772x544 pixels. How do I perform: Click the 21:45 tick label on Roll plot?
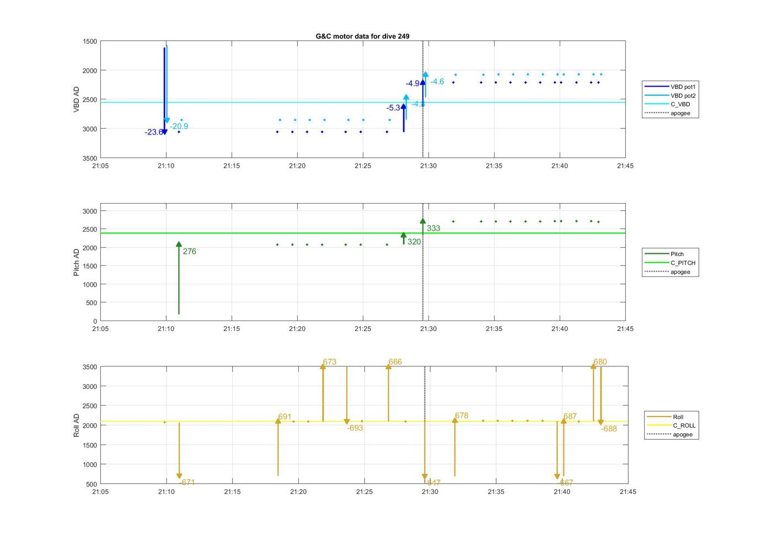pyautogui.click(x=628, y=492)
